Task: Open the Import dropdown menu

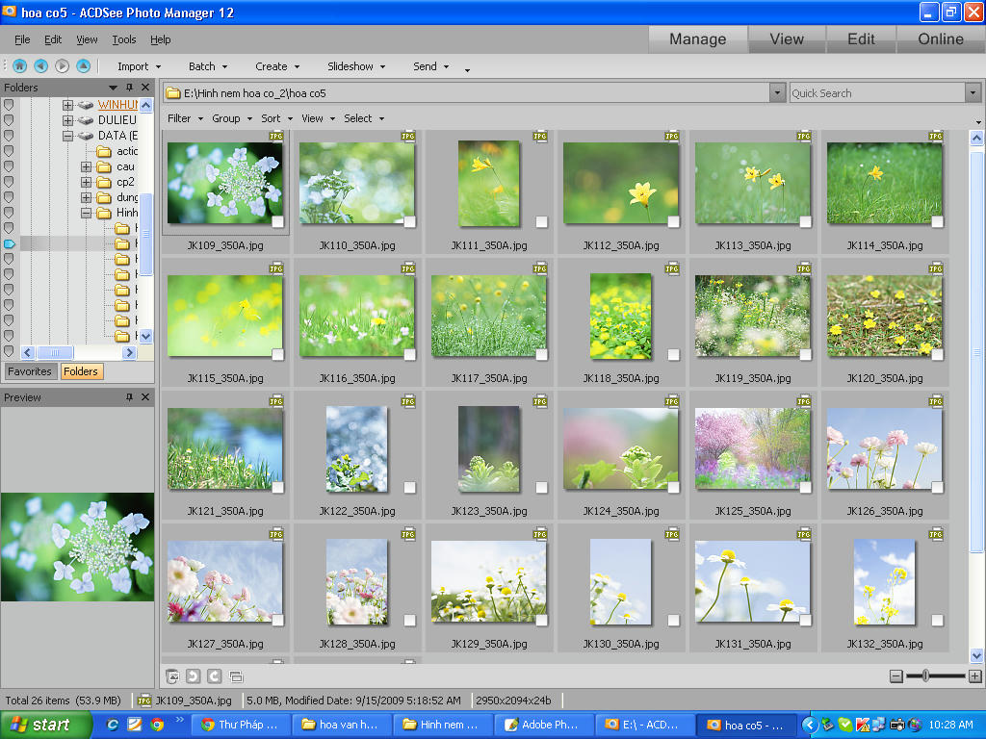Action: point(139,66)
